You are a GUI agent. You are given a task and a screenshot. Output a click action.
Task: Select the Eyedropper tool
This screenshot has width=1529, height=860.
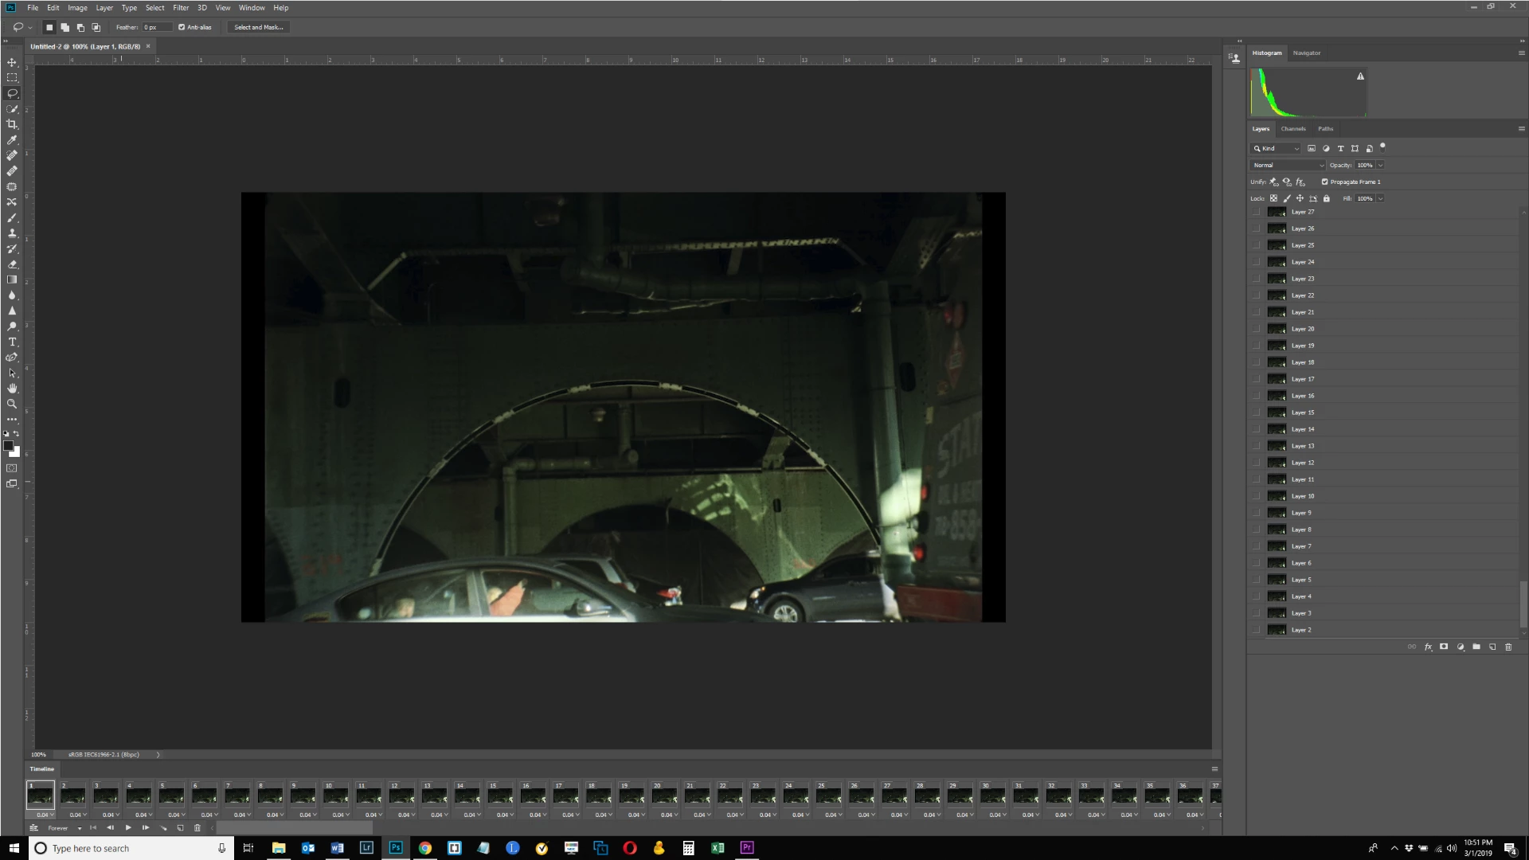[x=12, y=140]
